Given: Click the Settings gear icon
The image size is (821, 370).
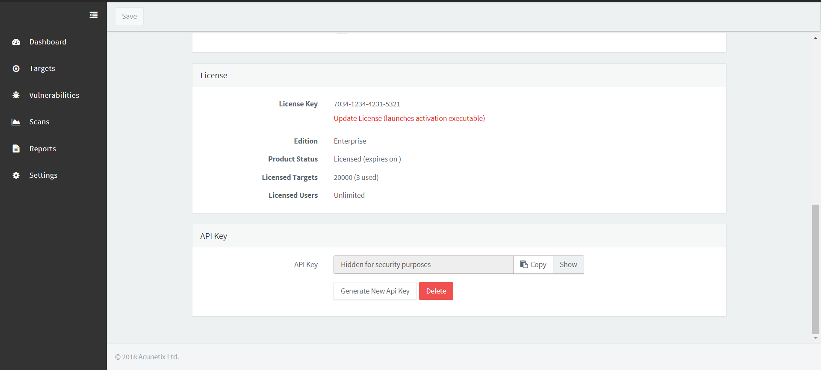Looking at the screenshot, I should click(16, 176).
